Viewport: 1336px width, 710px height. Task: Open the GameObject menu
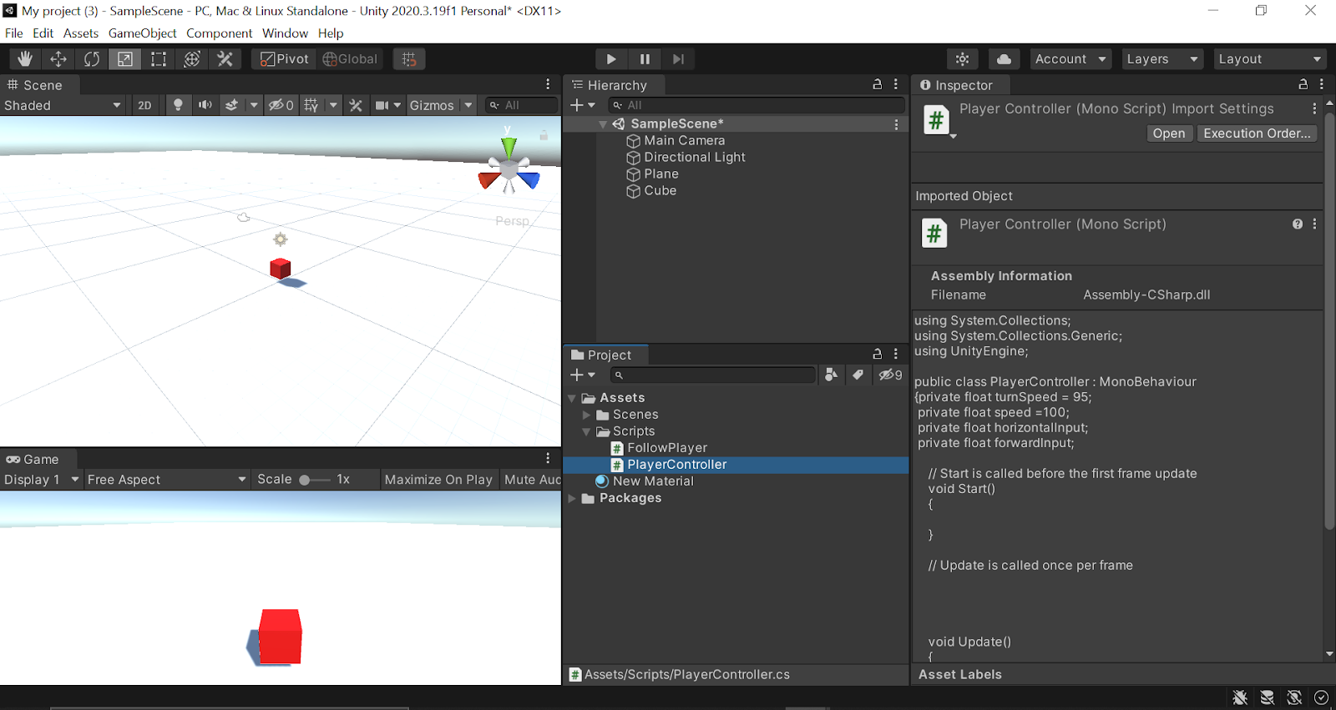coord(142,33)
